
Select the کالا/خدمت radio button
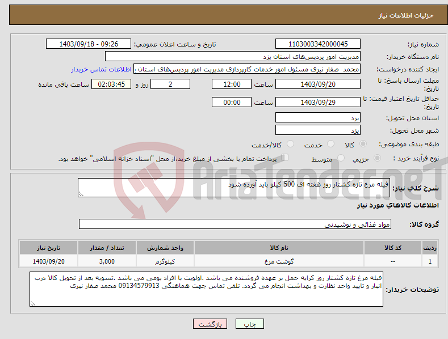tap(290, 144)
